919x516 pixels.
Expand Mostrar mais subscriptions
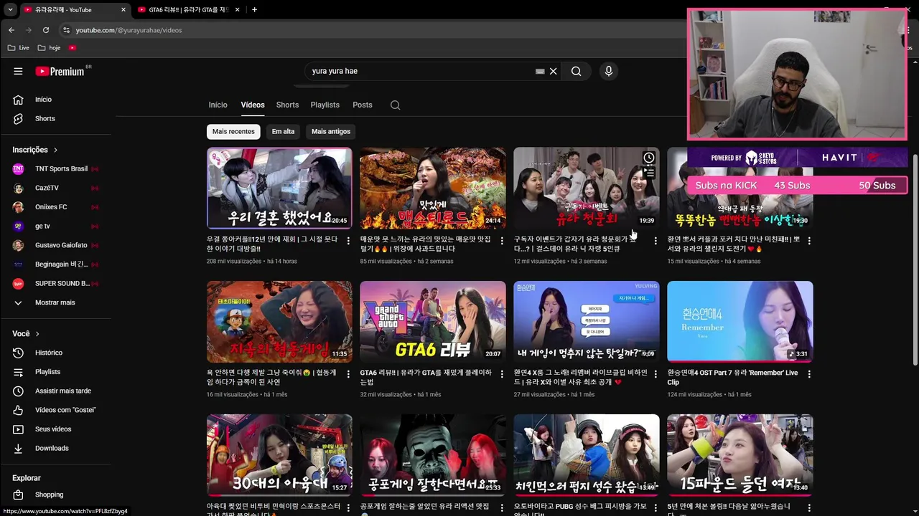55,302
